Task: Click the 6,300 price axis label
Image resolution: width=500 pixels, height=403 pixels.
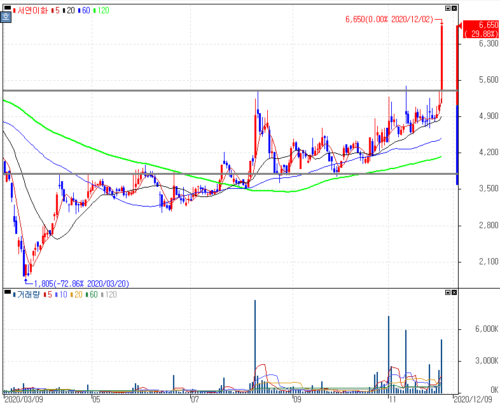Action: point(489,43)
